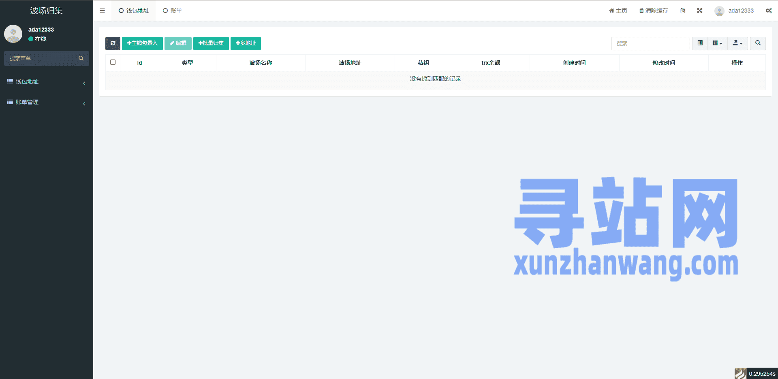778x379 pixels.
Task: Click the advanced search magnifier button
Action: [x=758, y=43]
